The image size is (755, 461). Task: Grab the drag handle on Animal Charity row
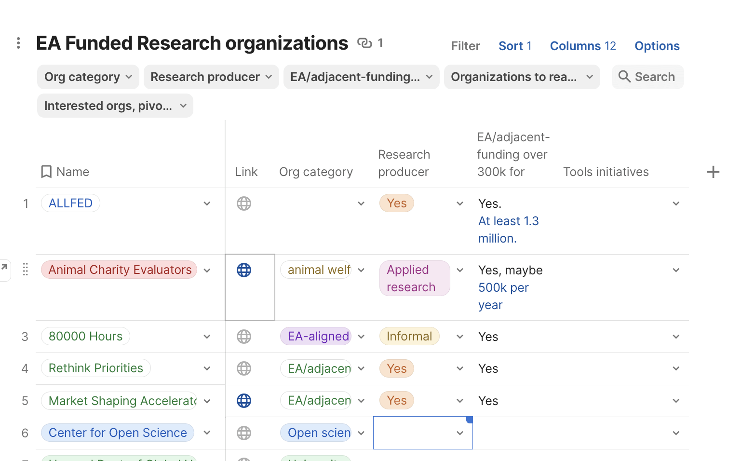tap(26, 270)
